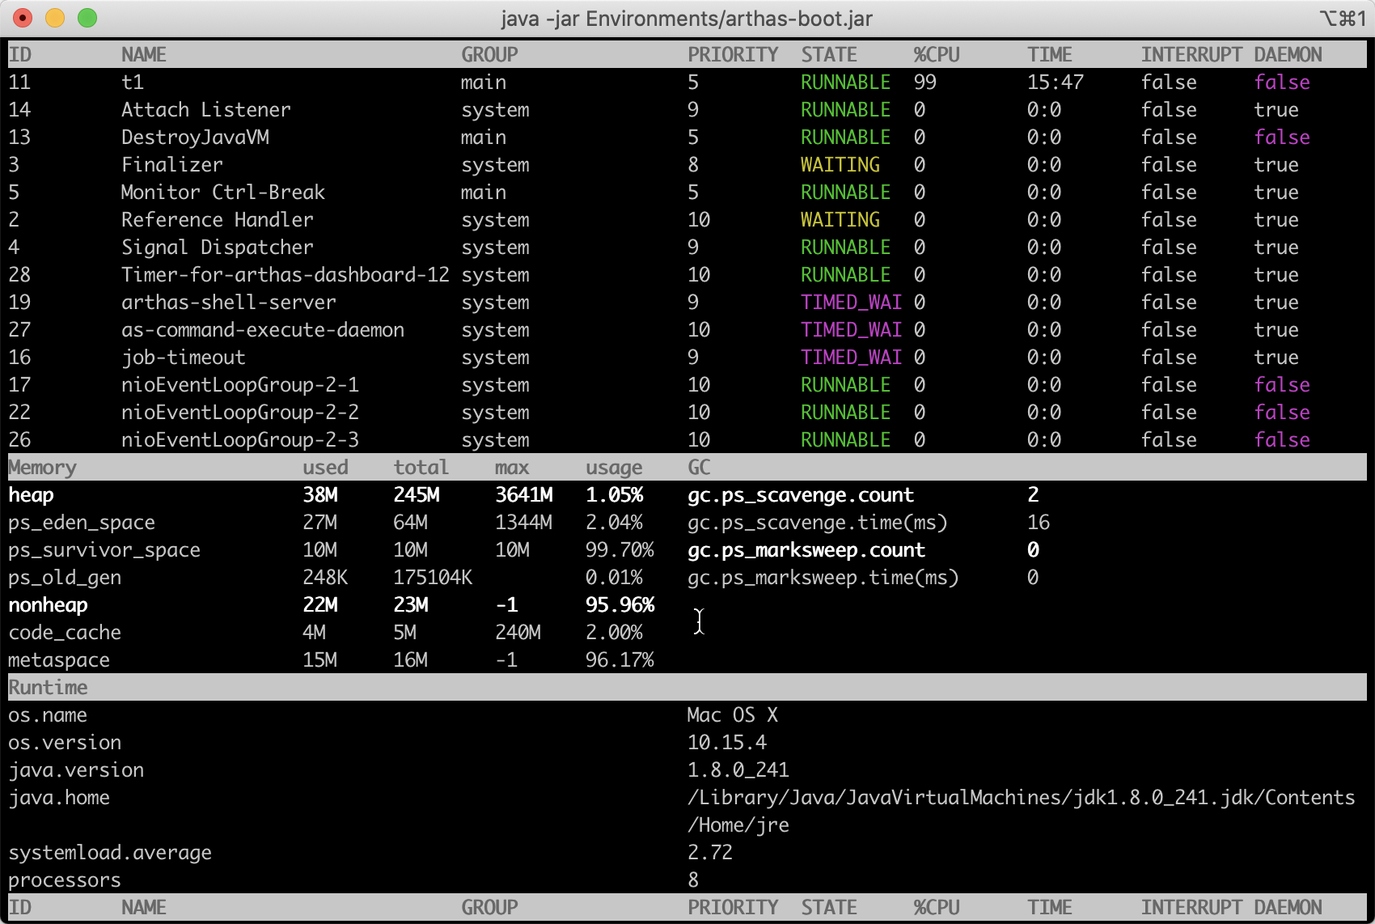Image resolution: width=1375 pixels, height=924 pixels.
Task: Select 'gc.ps_scavenge.count' label
Action: [801, 495]
